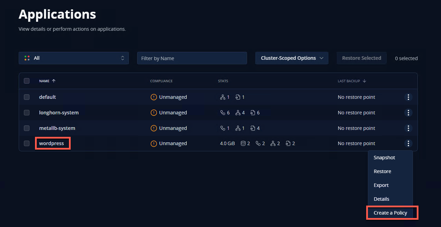Open the three-dot menu for metallb-system

click(x=408, y=128)
